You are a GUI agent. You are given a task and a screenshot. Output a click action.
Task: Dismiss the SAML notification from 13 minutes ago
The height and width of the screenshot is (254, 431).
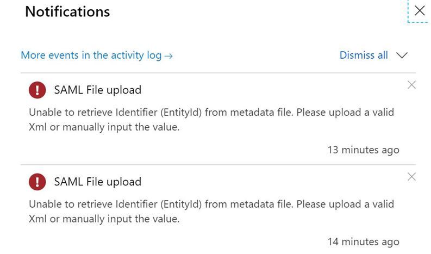tap(411, 85)
